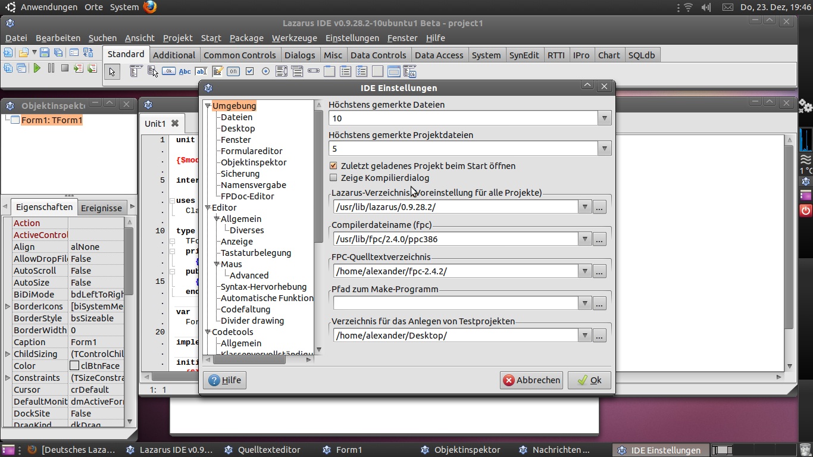Image resolution: width=813 pixels, height=457 pixels.
Task: Open Firefox from the top panel
Action: [149, 7]
